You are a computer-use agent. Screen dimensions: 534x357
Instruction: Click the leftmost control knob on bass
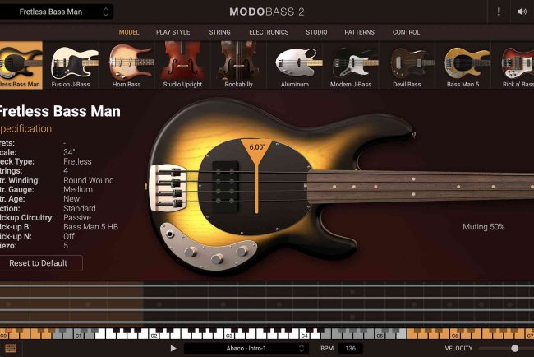[191, 252]
